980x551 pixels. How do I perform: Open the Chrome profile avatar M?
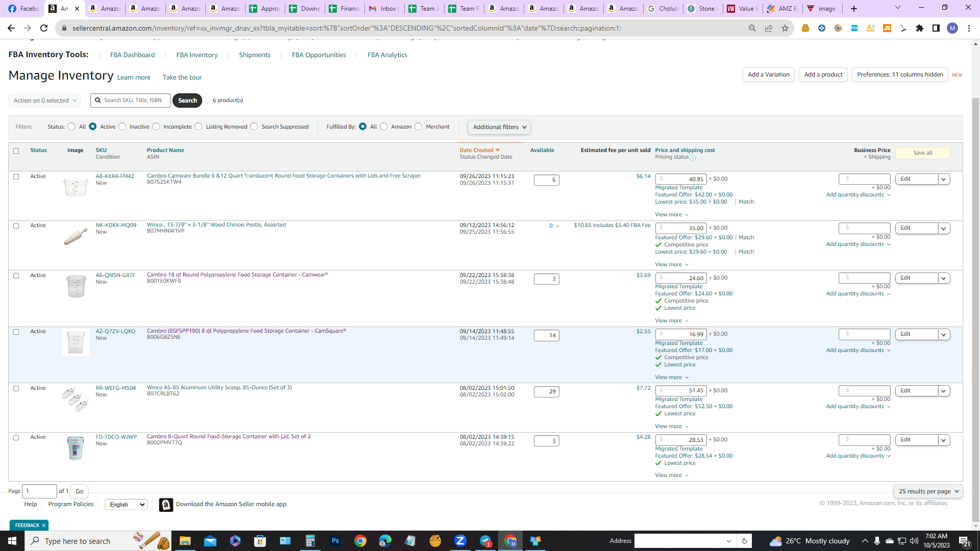click(952, 28)
